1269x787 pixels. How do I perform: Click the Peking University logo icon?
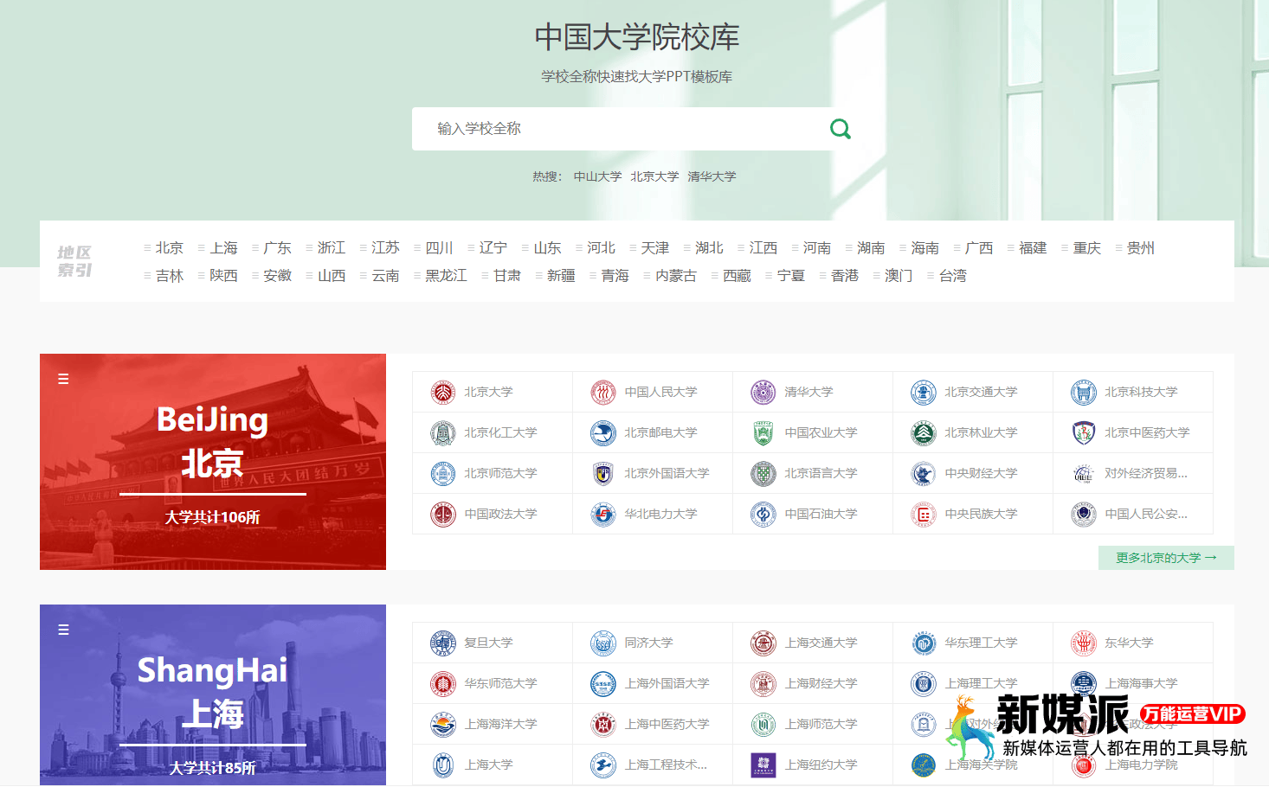[443, 393]
